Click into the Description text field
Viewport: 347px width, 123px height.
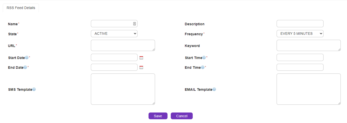(300, 24)
